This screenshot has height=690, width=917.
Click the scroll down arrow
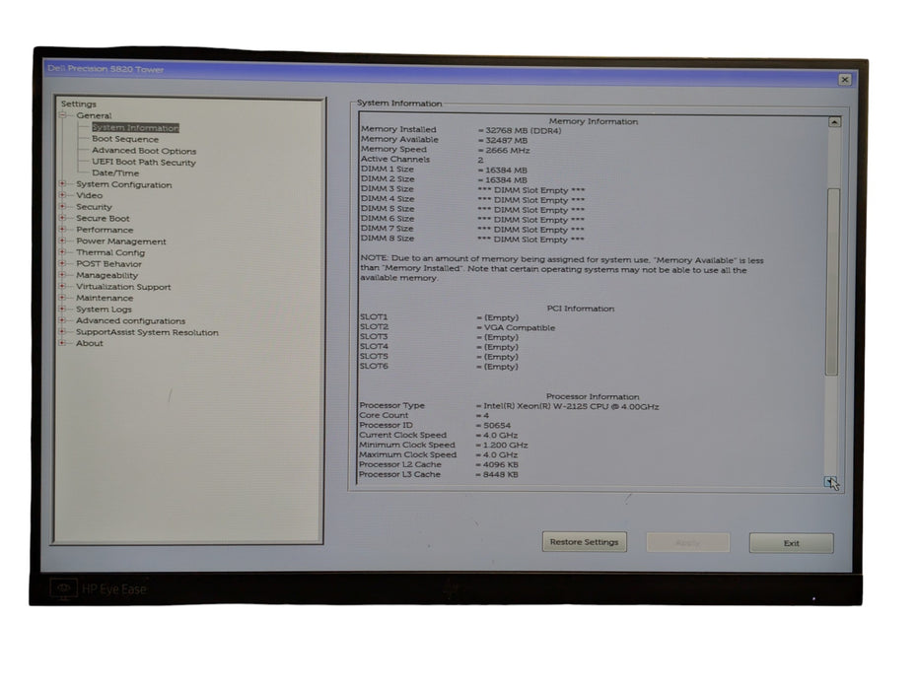(x=830, y=481)
